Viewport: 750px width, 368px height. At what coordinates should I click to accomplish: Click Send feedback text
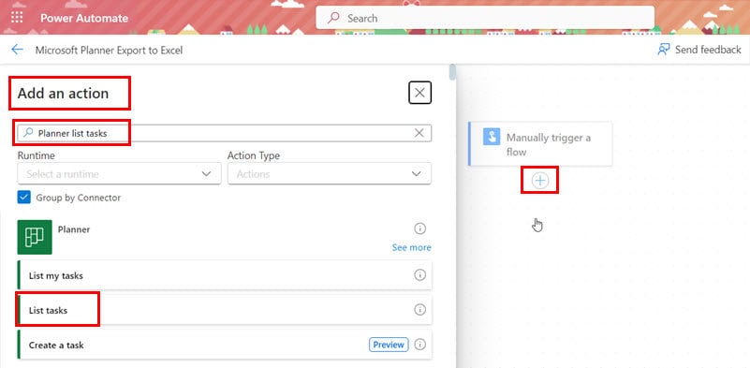point(708,50)
